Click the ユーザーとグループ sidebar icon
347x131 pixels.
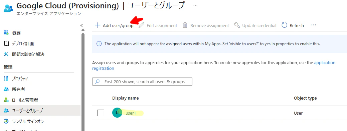(6, 110)
